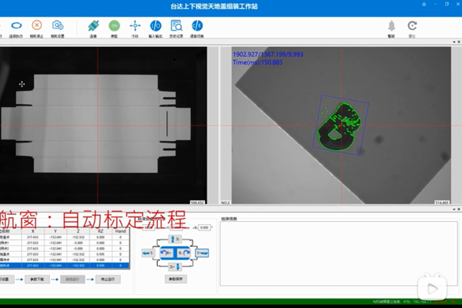This screenshot has height=308, width=462.
Task: Jog Y- with the left arrow button
Action: coord(148,253)
